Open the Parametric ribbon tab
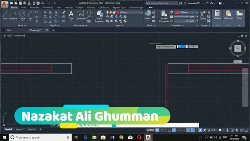250x141 pixels. click(48, 7)
